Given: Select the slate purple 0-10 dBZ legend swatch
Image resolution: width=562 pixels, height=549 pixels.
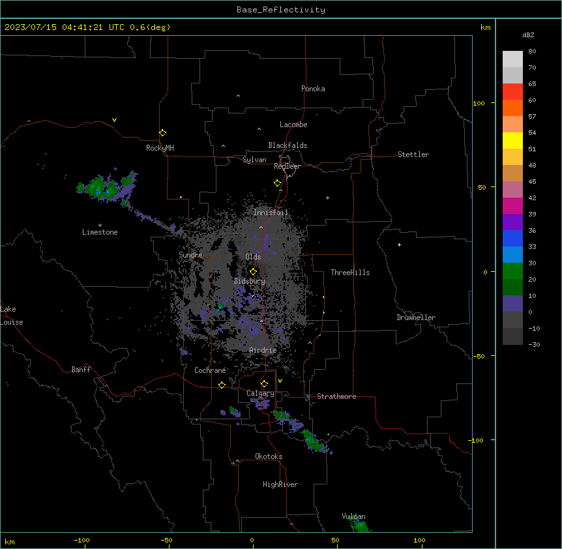Looking at the screenshot, I should 512,304.
